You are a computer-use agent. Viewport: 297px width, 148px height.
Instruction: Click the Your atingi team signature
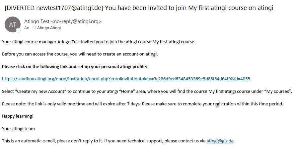[x=18, y=129]
